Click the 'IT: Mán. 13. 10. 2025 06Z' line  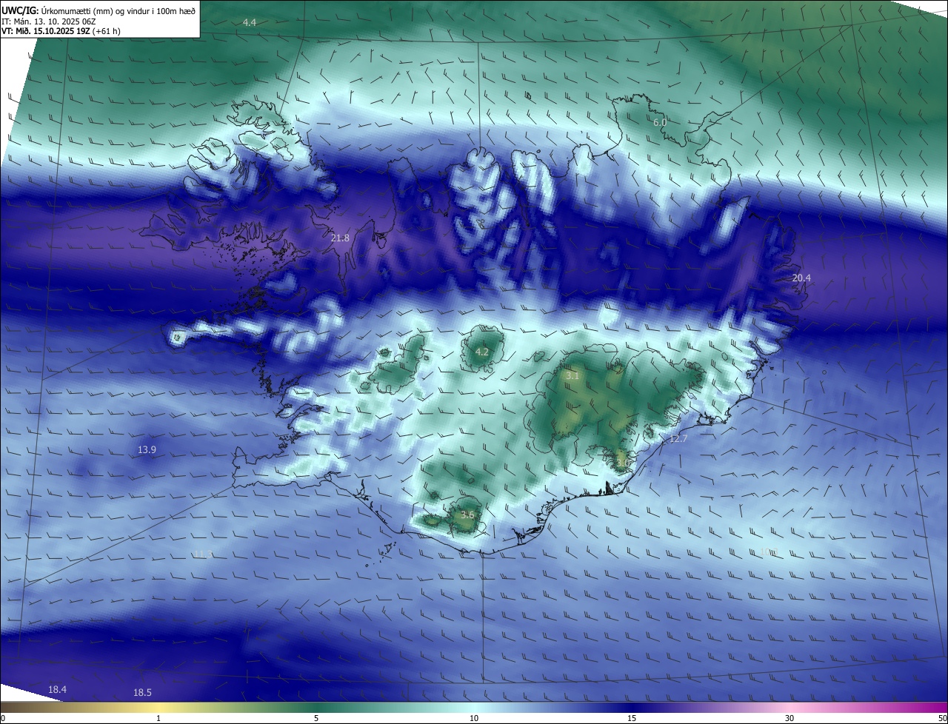click(50, 21)
